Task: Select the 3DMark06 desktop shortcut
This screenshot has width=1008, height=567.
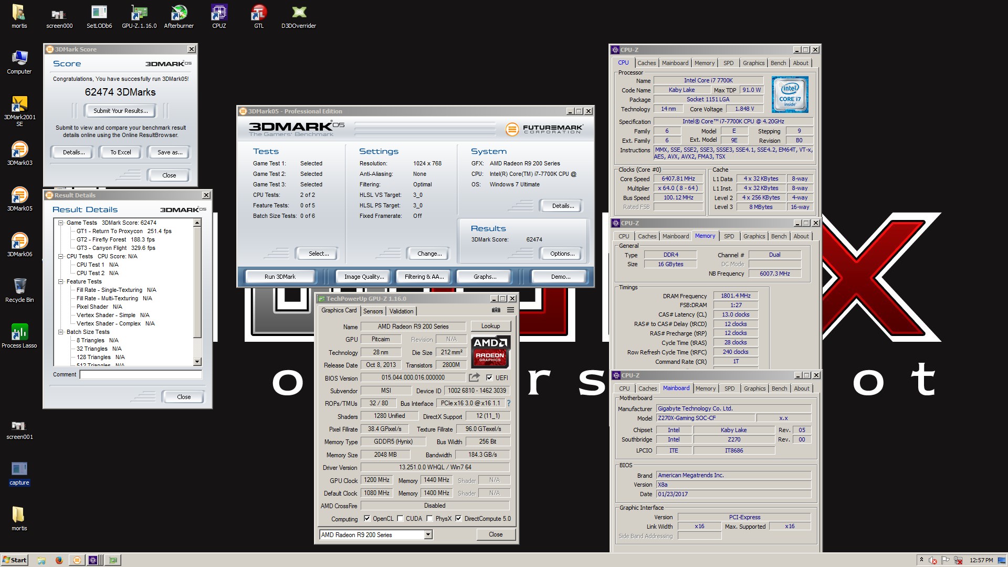Action: [x=19, y=246]
